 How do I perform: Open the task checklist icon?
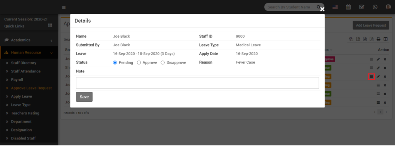coord(362,7)
